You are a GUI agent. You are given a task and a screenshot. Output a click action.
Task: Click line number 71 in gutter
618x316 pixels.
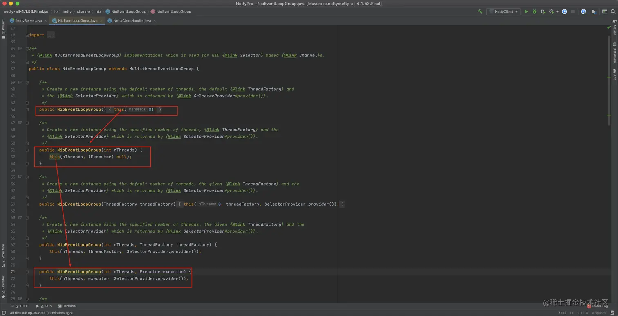click(13, 272)
